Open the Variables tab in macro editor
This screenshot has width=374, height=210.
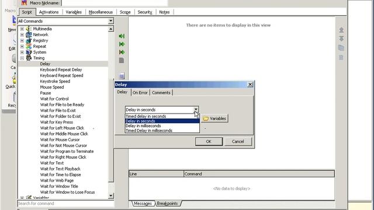tap(74, 12)
